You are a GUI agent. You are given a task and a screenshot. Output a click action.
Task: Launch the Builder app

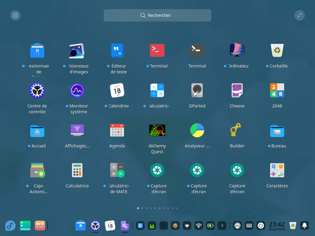[x=237, y=130]
